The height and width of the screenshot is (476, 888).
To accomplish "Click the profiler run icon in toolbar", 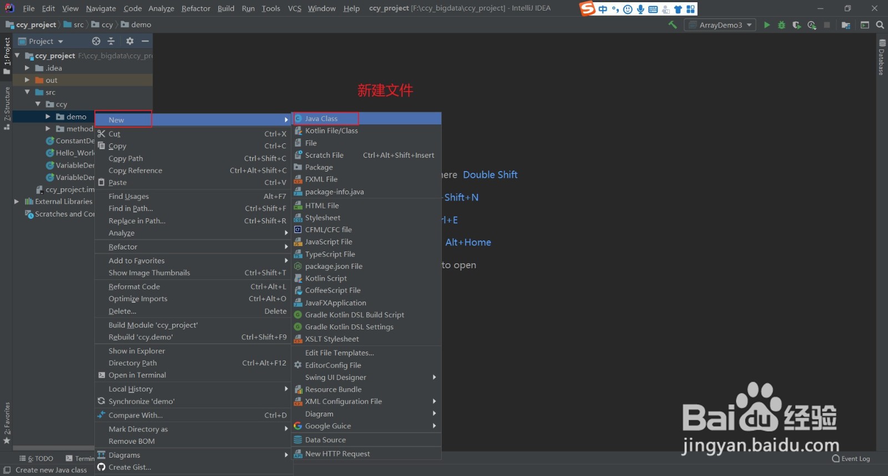I will click(x=812, y=25).
